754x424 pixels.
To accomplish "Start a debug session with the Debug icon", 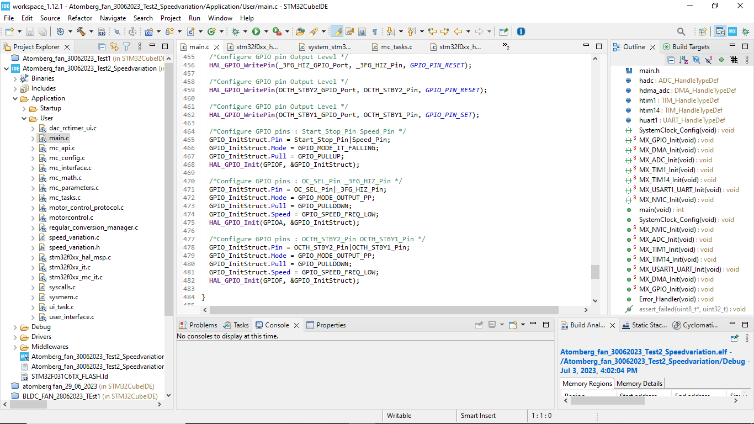I will point(236,31).
